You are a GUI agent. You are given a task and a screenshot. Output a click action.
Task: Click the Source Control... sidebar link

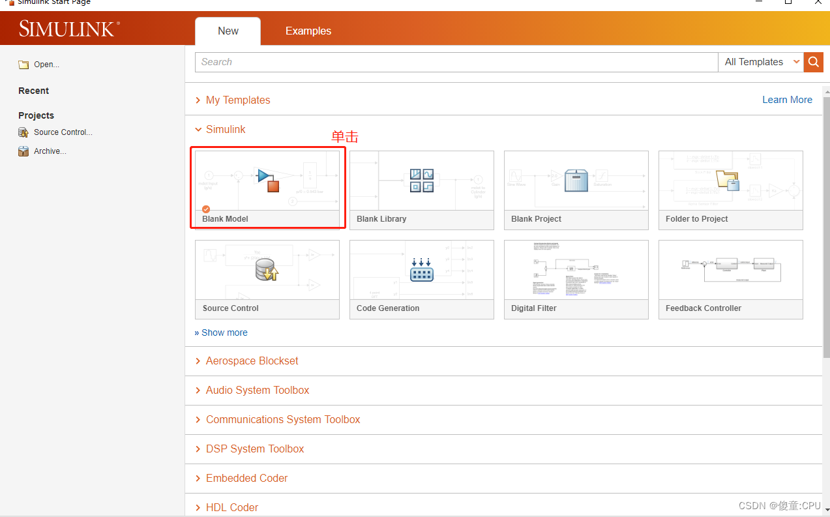63,132
